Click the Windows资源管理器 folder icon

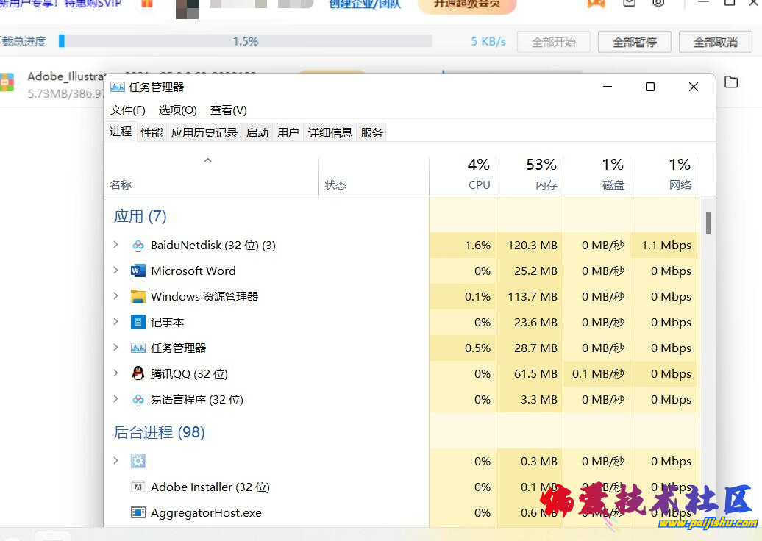pos(138,296)
